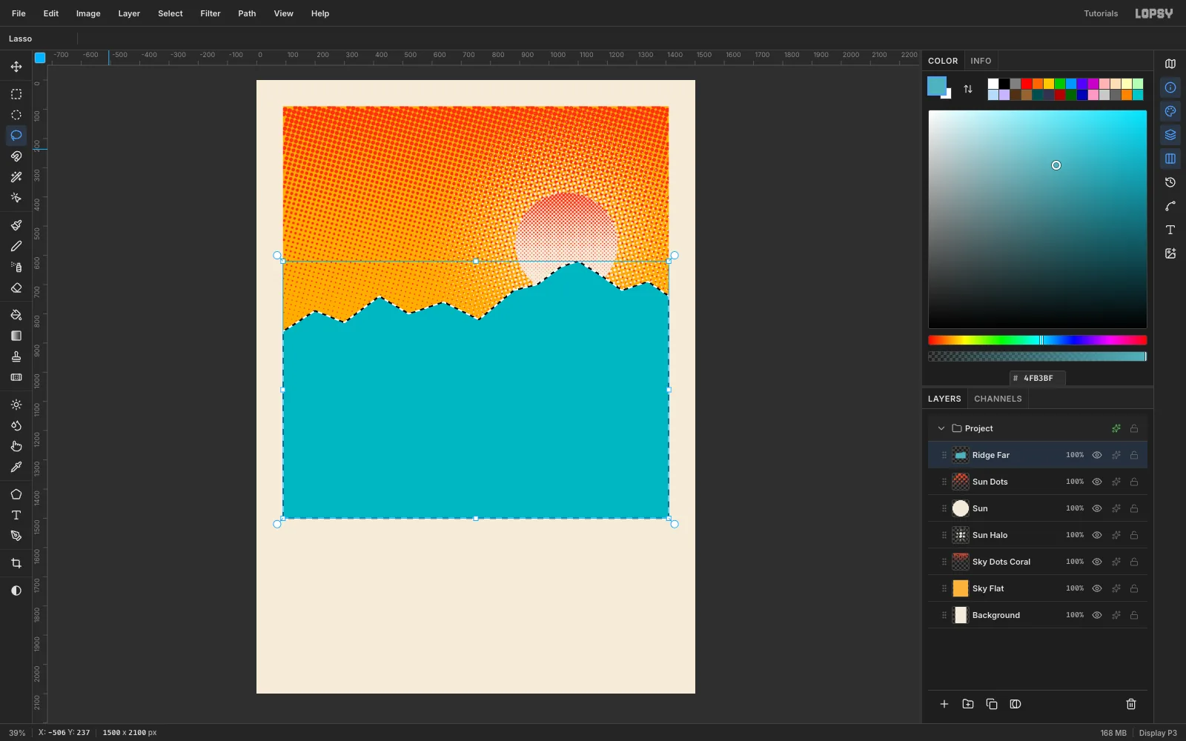
Task: Select the Paint Bucket tool
Action: [x=16, y=315]
